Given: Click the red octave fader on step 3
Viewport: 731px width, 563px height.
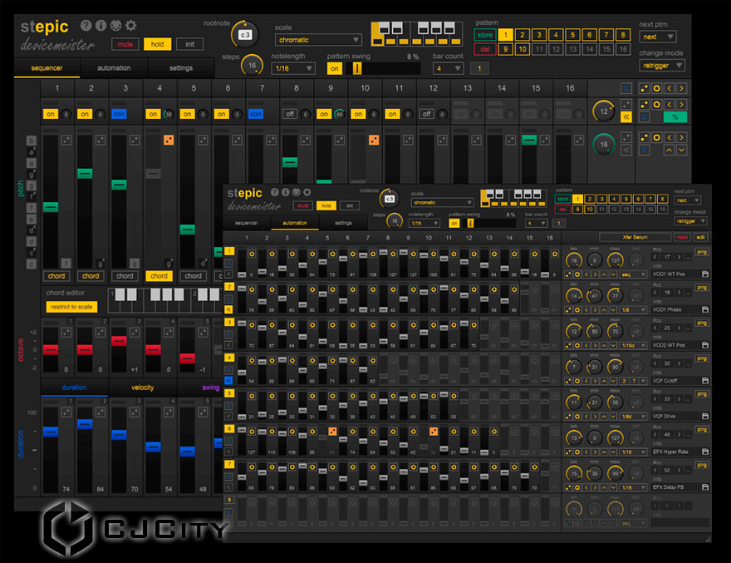Looking at the screenshot, I should (x=119, y=341).
